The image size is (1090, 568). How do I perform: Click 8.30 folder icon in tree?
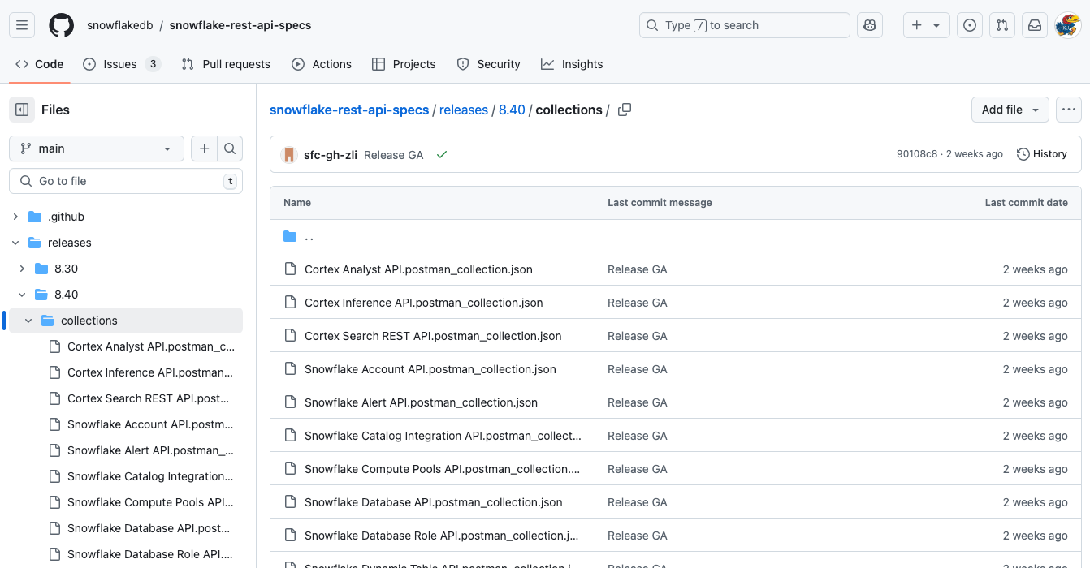[x=41, y=269]
